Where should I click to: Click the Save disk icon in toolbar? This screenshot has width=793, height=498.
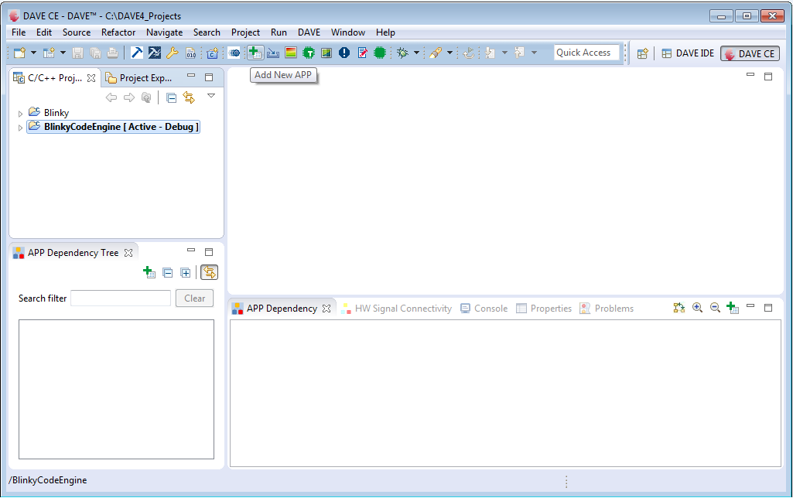(77, 53)
